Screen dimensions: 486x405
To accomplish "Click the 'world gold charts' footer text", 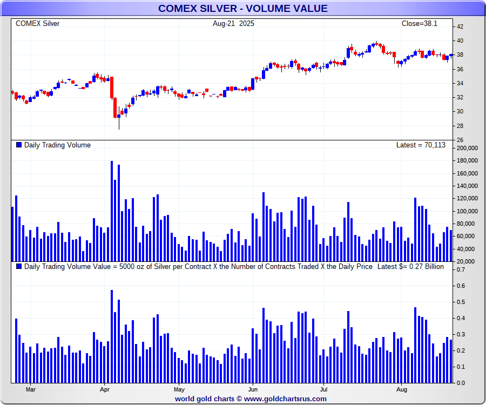I will 205,399.
